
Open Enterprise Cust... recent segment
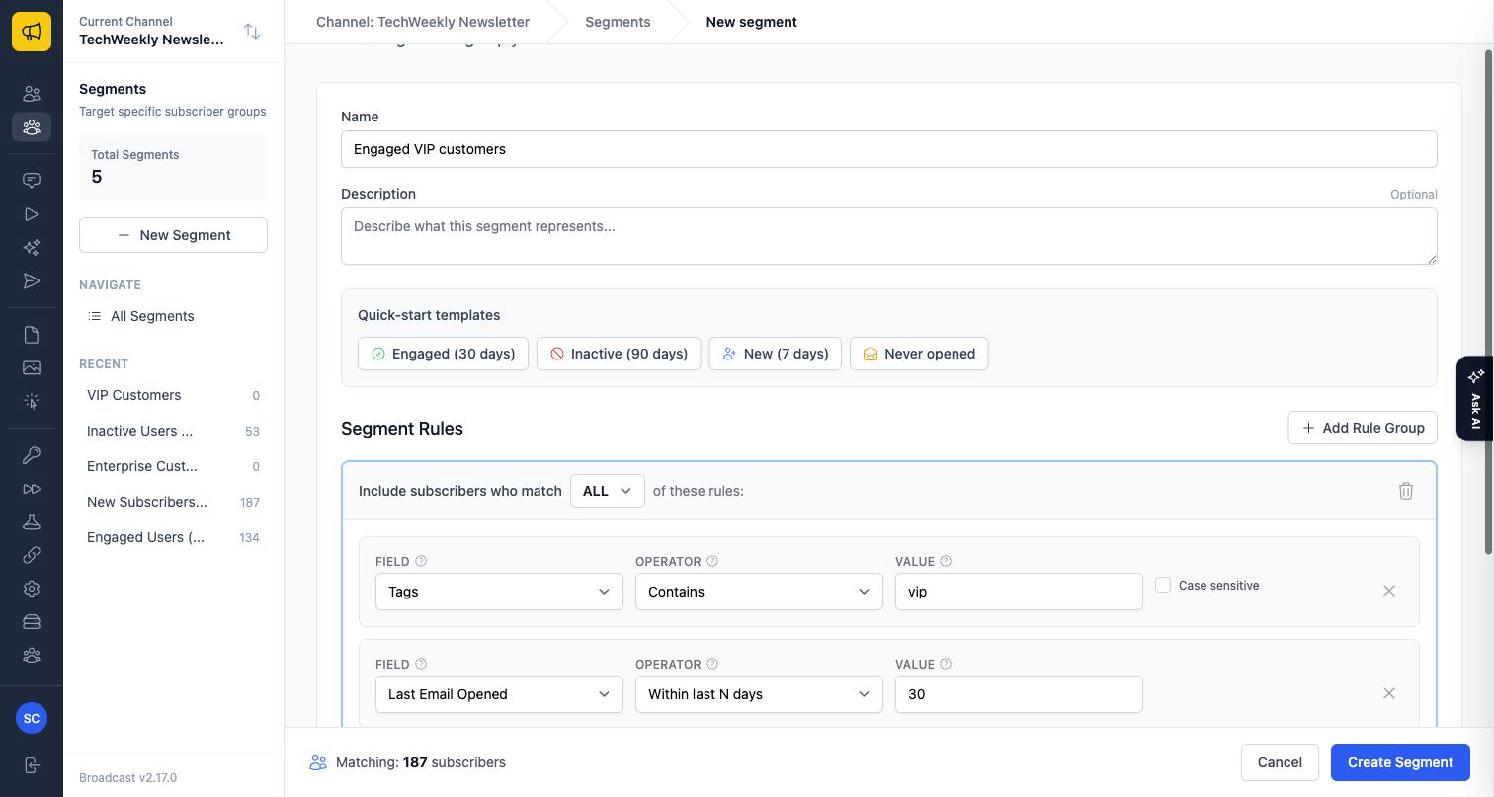173,466
